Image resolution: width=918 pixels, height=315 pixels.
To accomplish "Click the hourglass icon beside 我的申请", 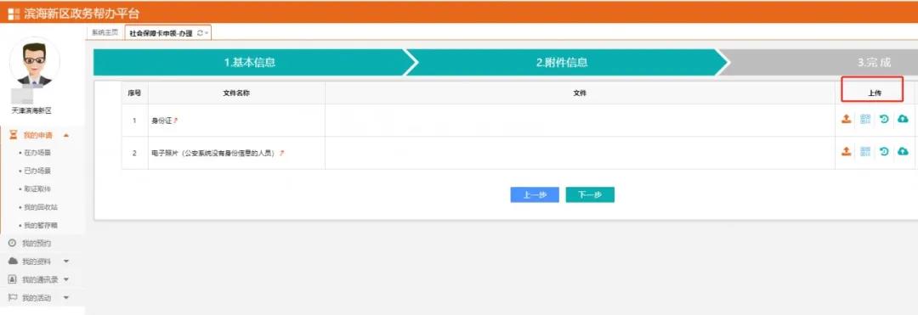I will coord(14,136).
